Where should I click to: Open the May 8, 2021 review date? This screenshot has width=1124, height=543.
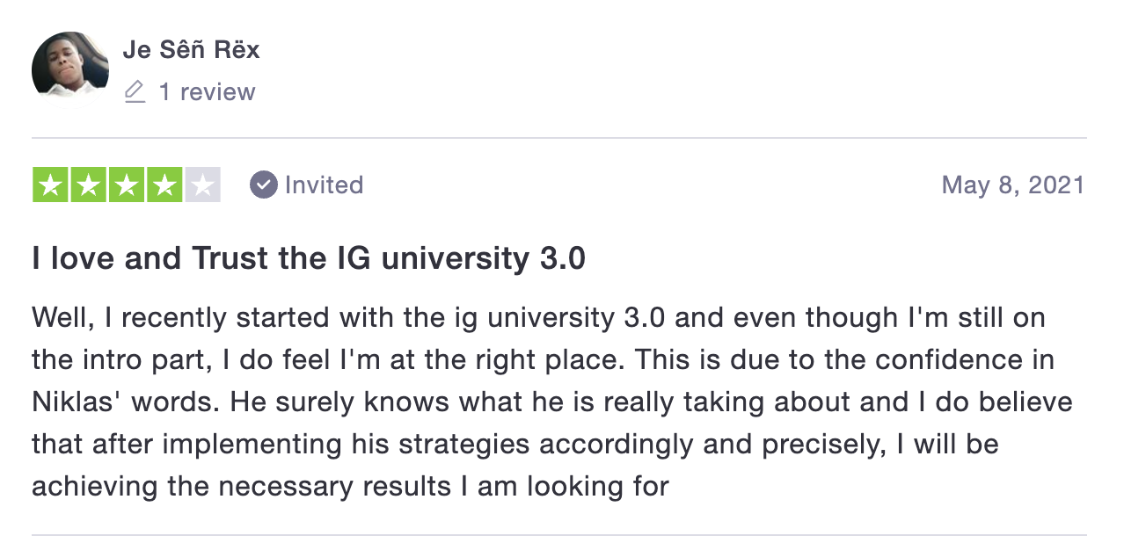click(1013, 185)
